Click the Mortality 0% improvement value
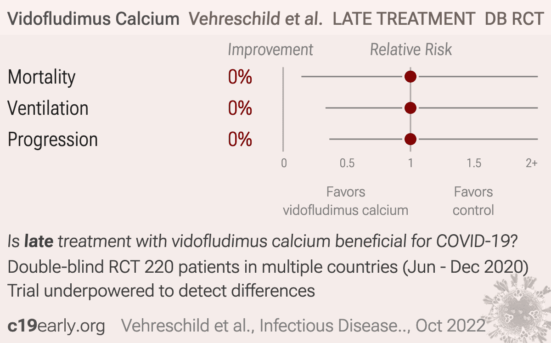The height and width of the screenshot is (343, 551). (240, 77)
